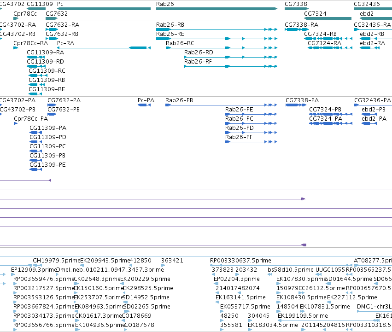The image size is (392, 332).
Task: Click the Rab26 gene bar in top track
Action: 216,9
